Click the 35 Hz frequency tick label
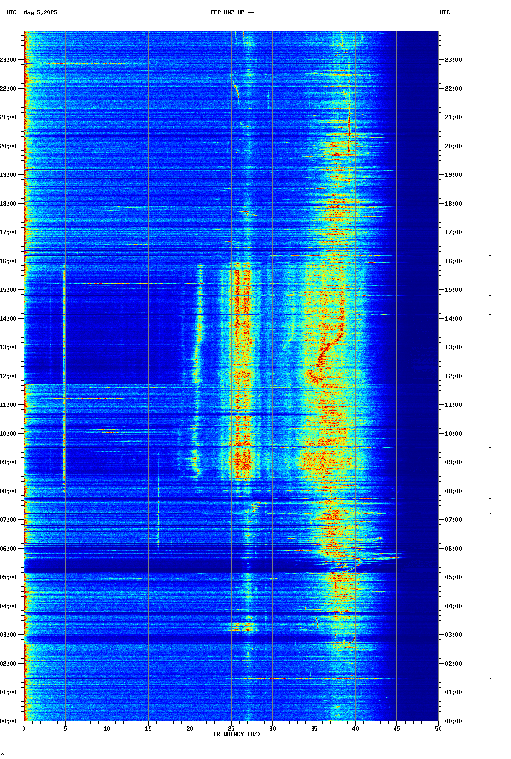 pos(314,729)
